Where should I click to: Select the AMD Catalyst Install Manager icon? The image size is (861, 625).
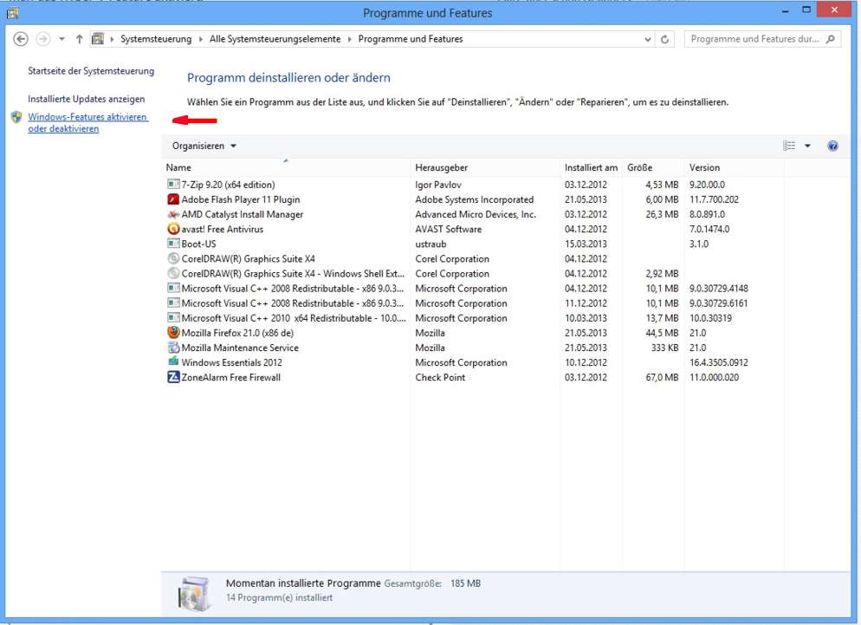click(173, 214)
